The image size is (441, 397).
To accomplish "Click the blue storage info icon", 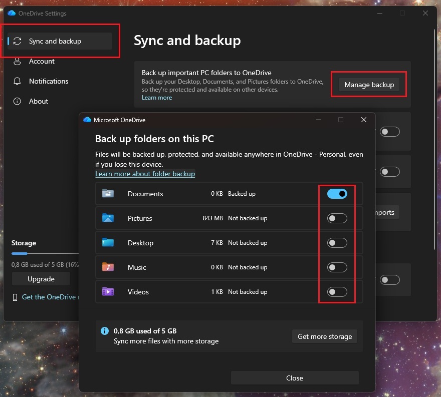I will point(104,331).
